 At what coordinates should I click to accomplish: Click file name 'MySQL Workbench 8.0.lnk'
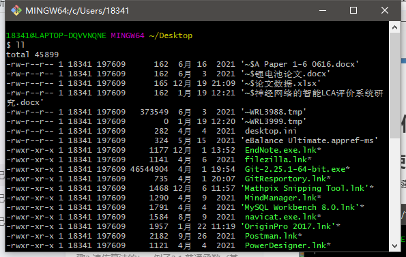(x=300, y=208)
